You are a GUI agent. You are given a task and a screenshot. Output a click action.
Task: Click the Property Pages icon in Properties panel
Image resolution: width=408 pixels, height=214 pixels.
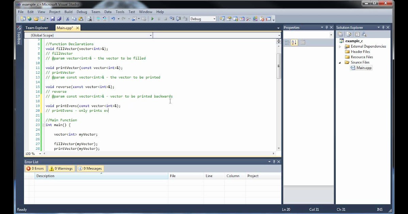[303, 42]
